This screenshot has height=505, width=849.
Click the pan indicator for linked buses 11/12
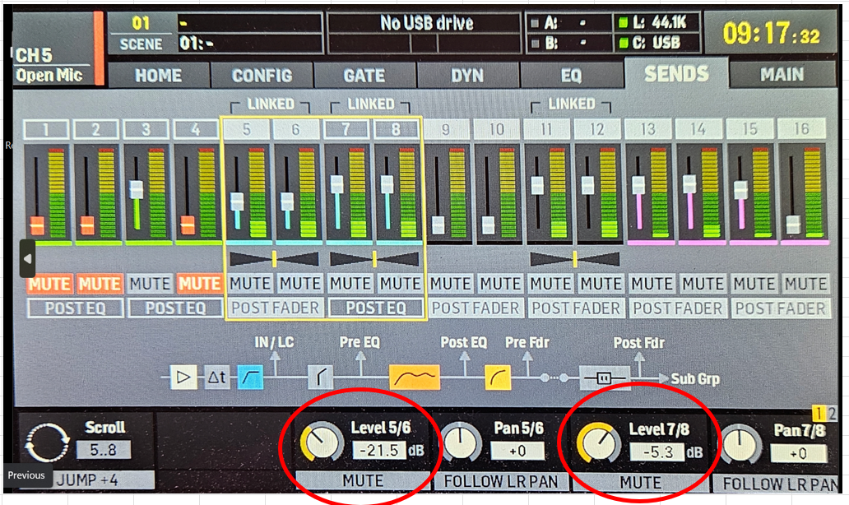pos(574,259)
